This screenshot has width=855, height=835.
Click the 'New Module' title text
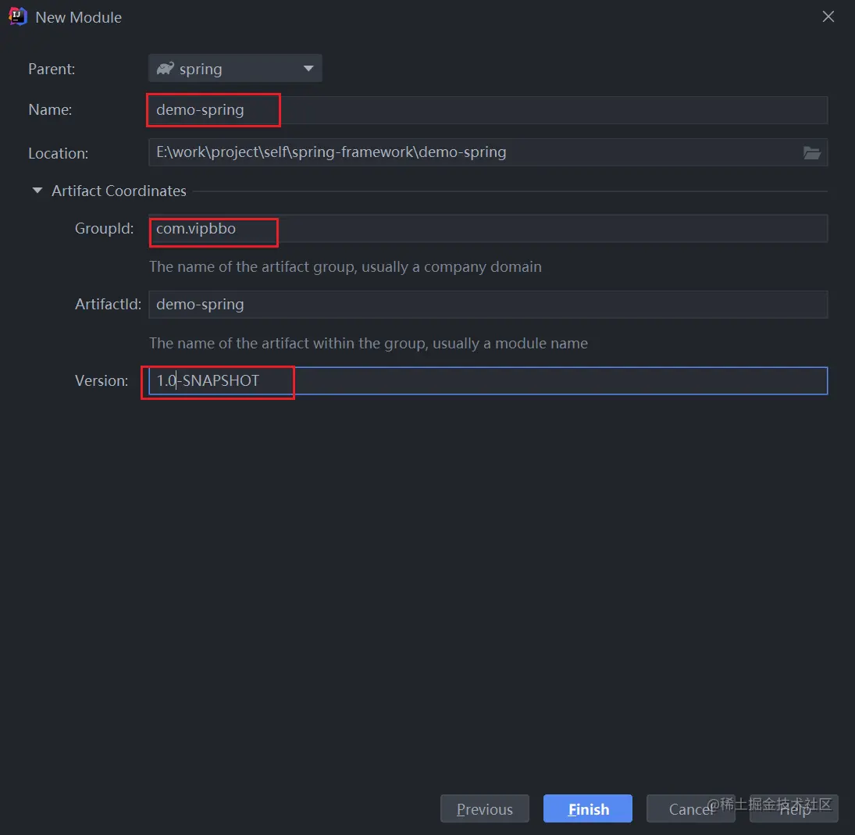79,17
